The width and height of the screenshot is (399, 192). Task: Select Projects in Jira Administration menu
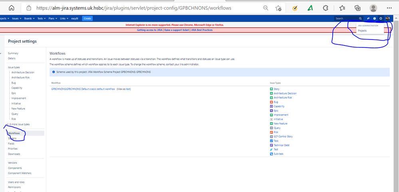click(362, 31)
